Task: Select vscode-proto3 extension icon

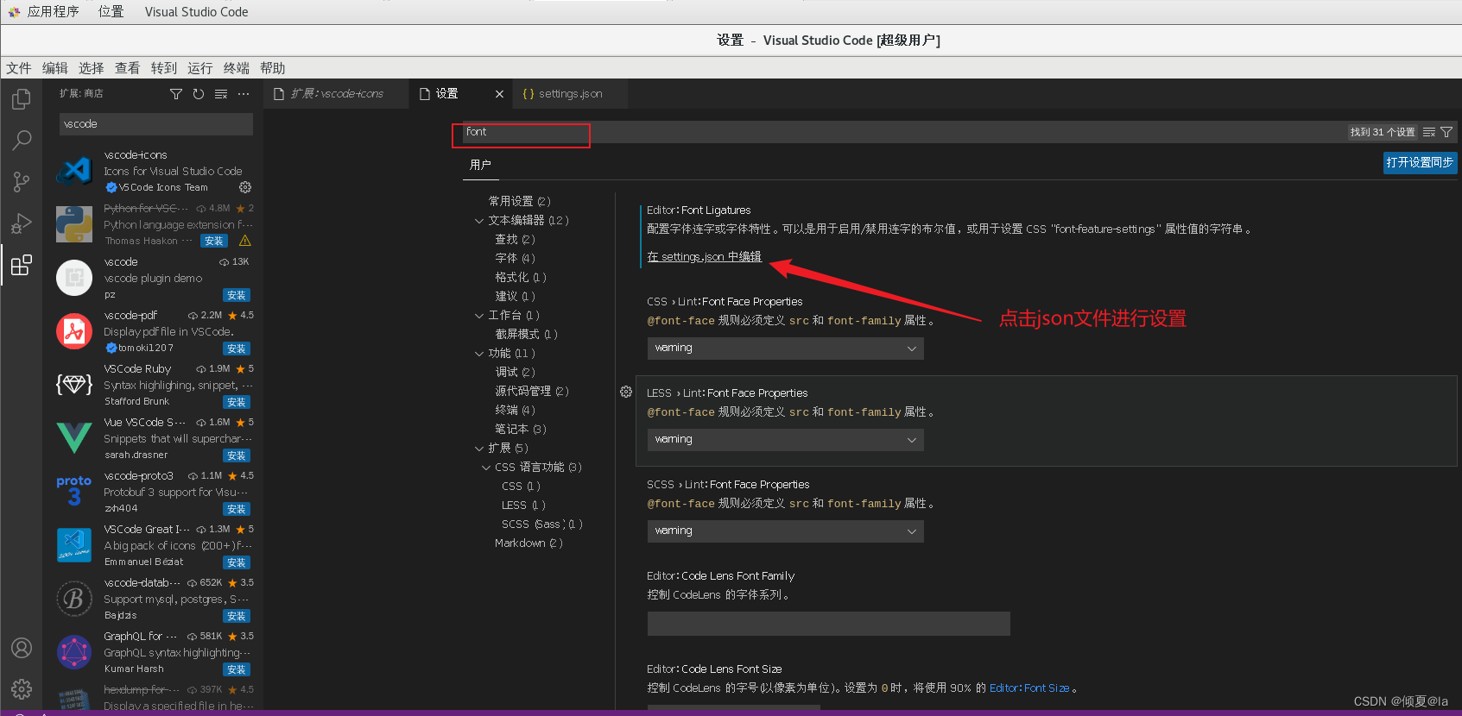Action: [x=74, y=492]
